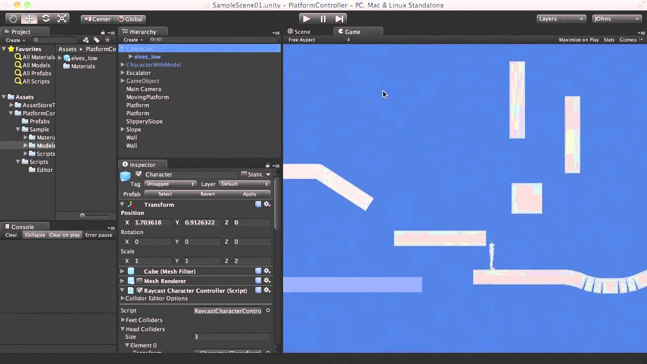
Task: Expand CharacterWithModel in Hierarchy
Action: [x=122, y=65]
